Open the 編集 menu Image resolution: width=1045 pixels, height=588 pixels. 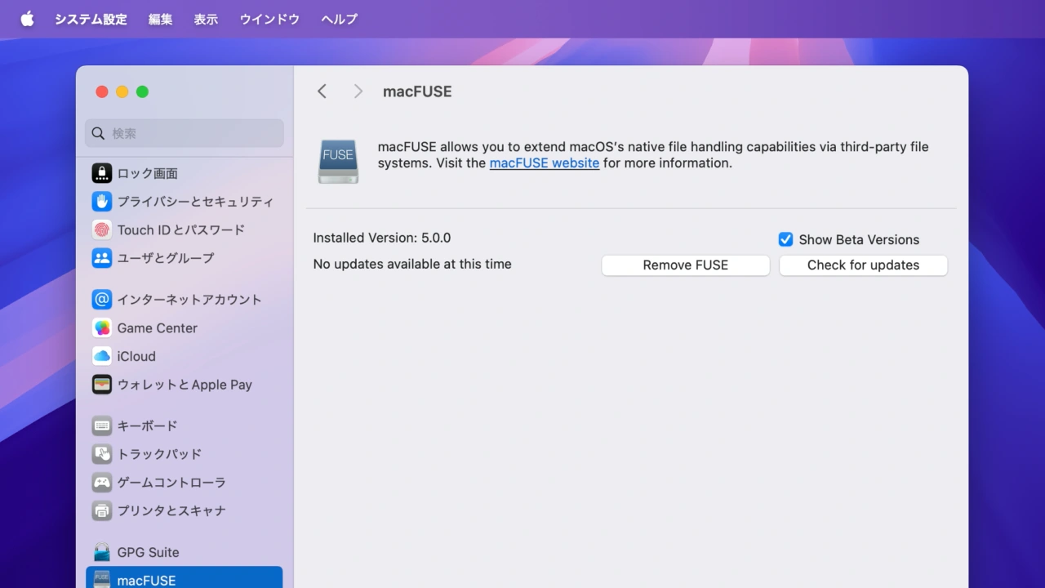pyautogui.click(x=160, y=19)
